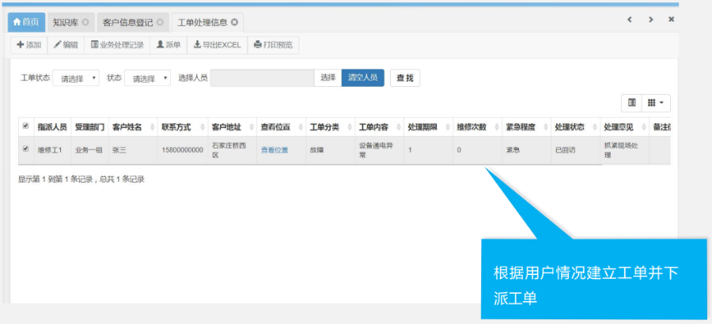712x324 pixels.
Task: Click the 编辑 (edit) pencil button
Action: pos(66,45)
